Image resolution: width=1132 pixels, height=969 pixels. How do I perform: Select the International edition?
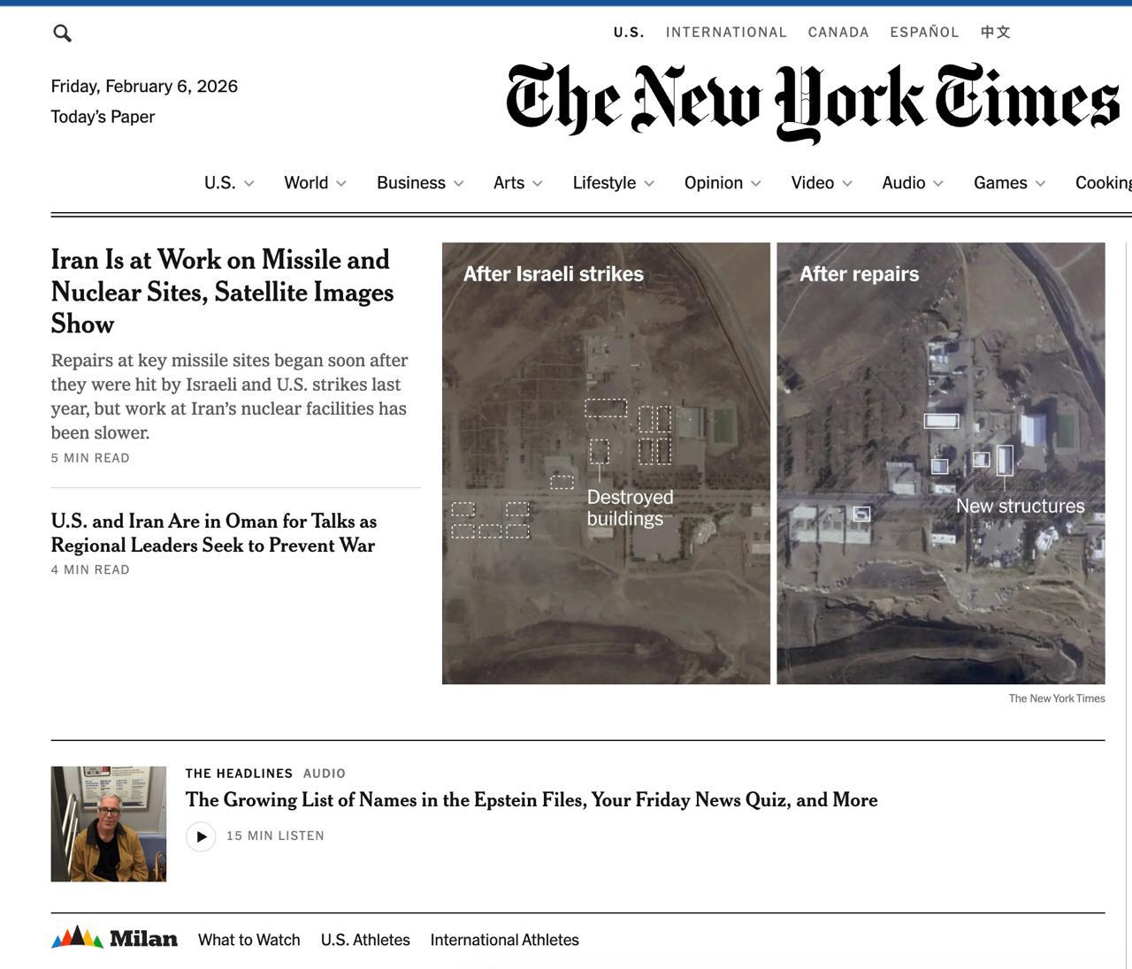pyautogui.click(x=725, y=32)
